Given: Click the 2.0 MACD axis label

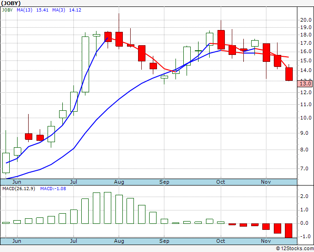Looking at the screenshot, I should tap(304, 197).
